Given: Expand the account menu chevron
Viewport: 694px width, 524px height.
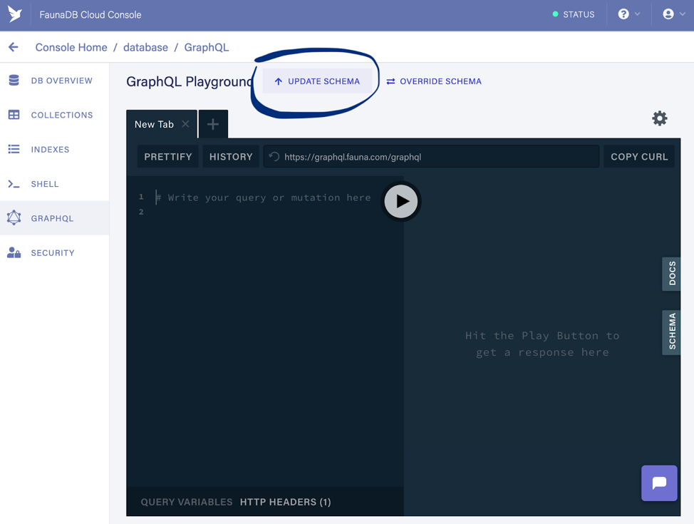Looking at the screenshot, I should coord(683,14).
